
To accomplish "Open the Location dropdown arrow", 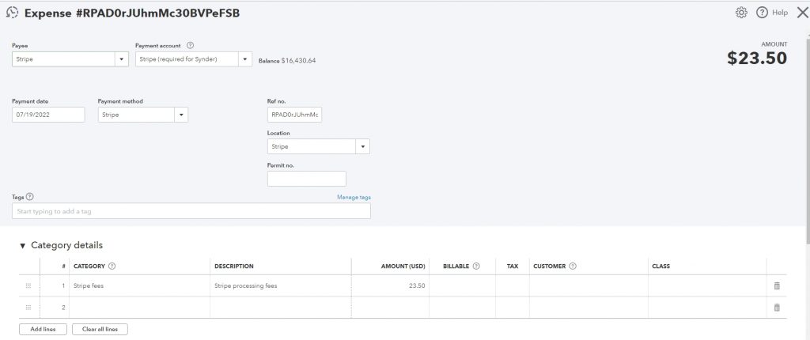I will click(x=362, y=147).
